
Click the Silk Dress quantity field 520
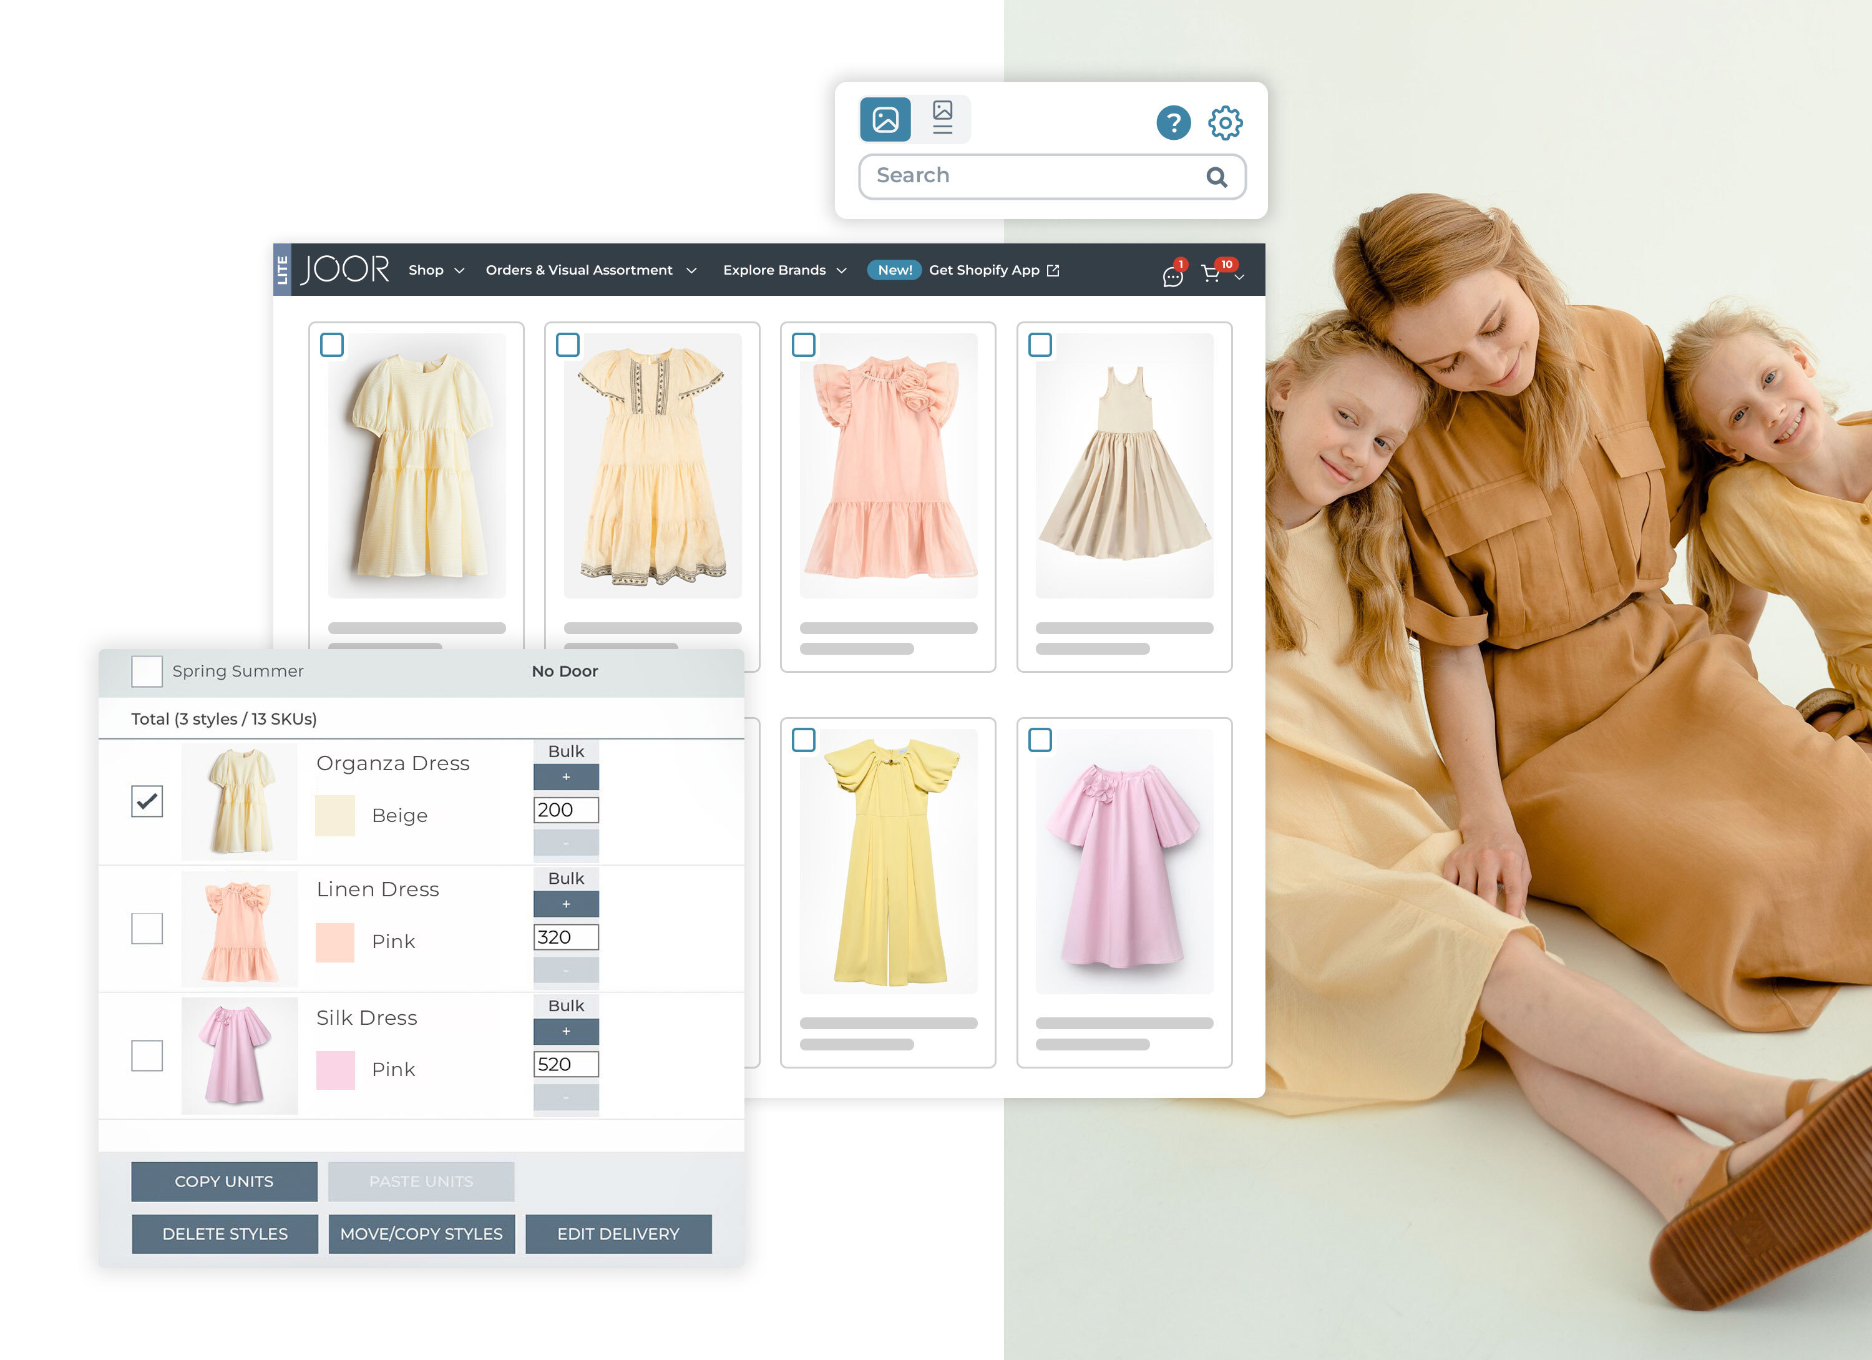566,1064
